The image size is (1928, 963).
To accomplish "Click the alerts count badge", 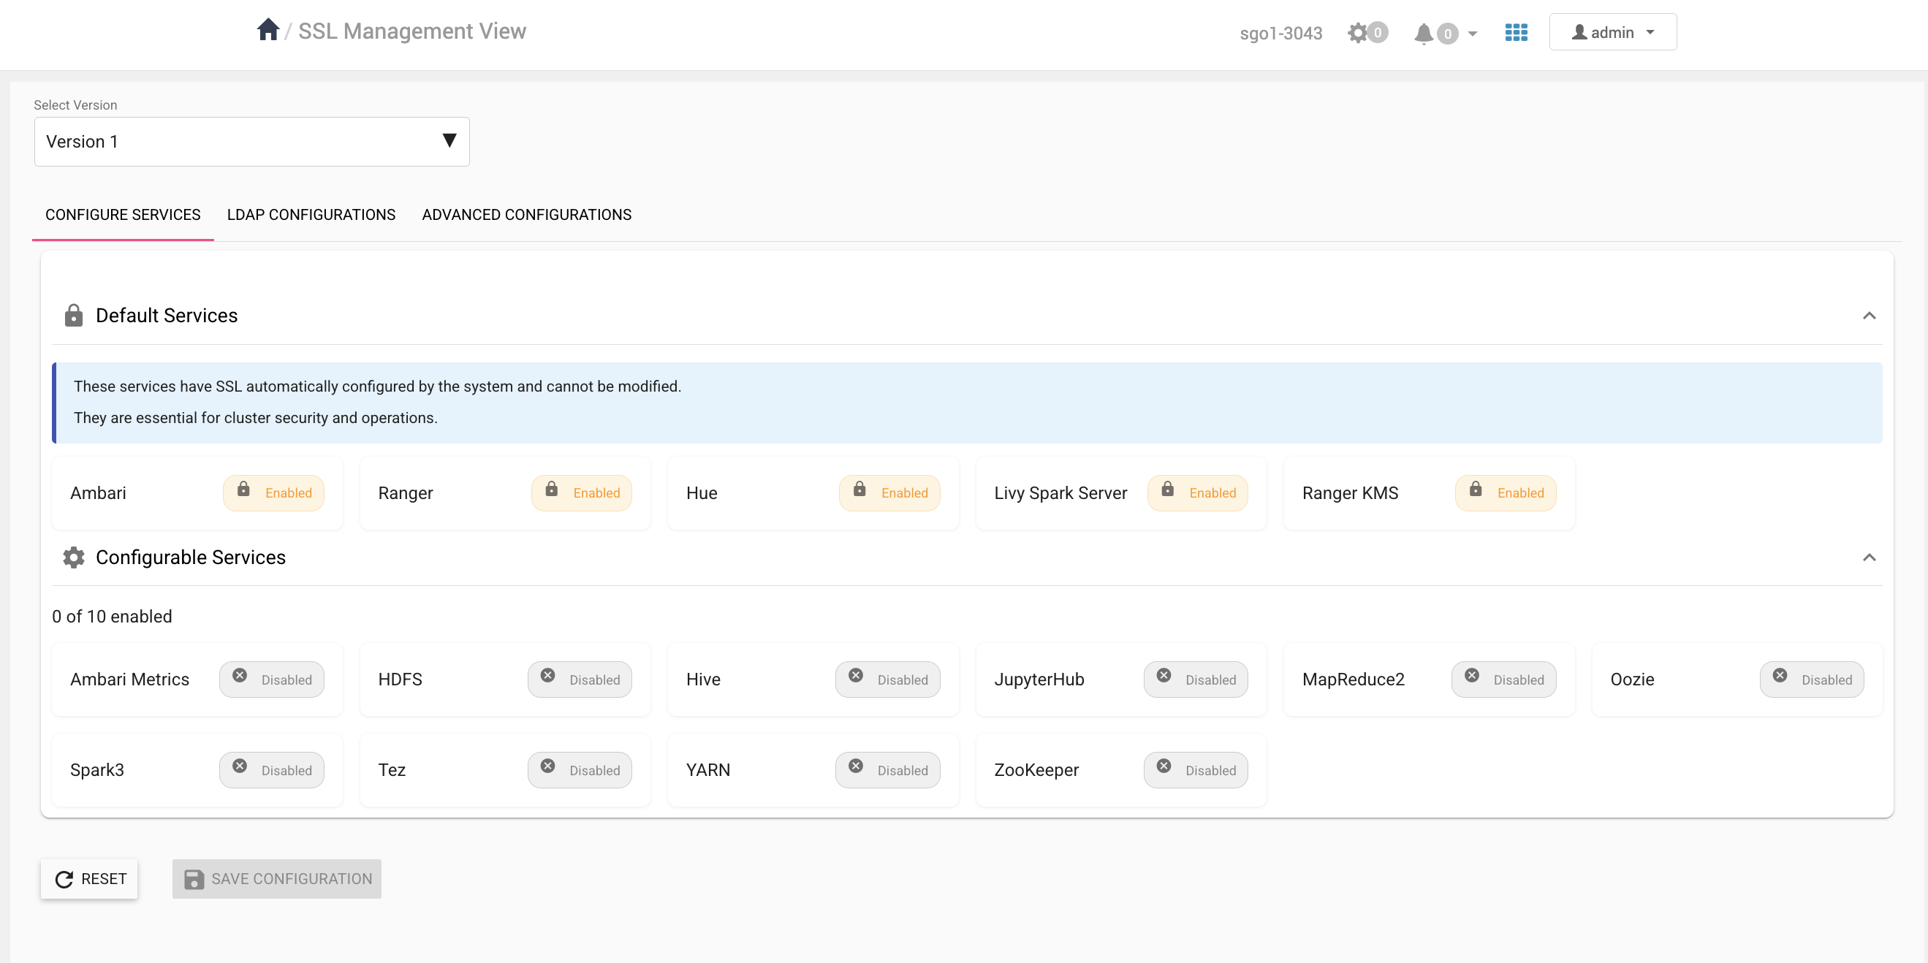I will (1447, 34).
